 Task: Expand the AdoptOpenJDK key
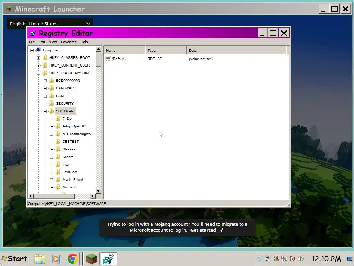coord(52,126)
